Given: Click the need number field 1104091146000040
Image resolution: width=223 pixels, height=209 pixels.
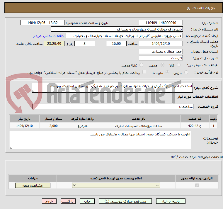Looking at the screenshot, I should tap(161, 23).
